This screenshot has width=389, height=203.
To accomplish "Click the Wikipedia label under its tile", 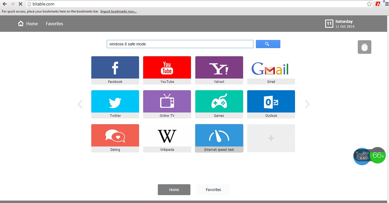I will tap(167, 149).
